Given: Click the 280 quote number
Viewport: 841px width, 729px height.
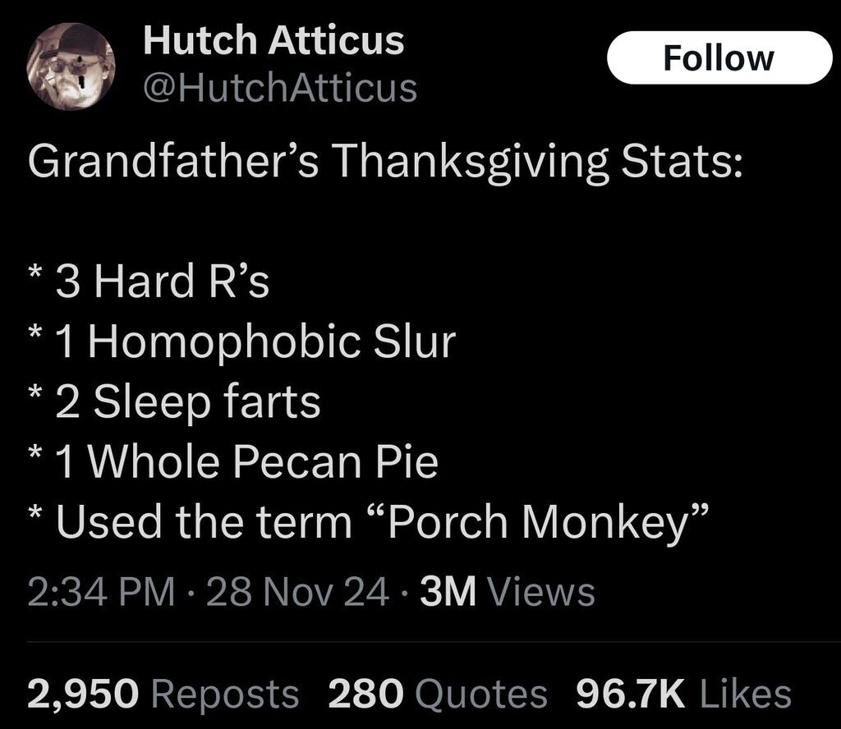Looking at the screenshot, I should point(366,694).
